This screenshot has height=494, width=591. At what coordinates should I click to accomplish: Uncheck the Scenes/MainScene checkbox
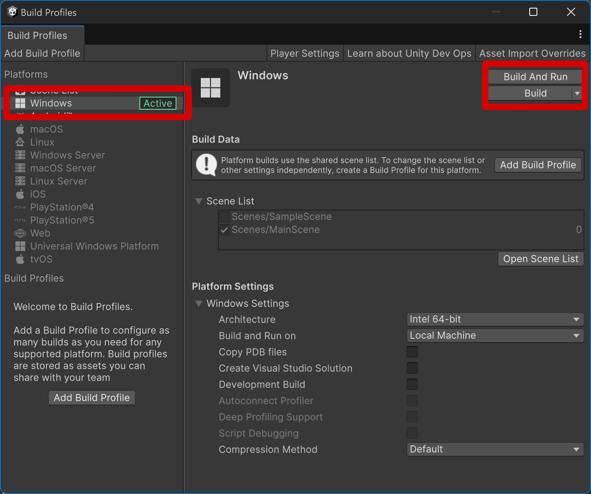224,230
